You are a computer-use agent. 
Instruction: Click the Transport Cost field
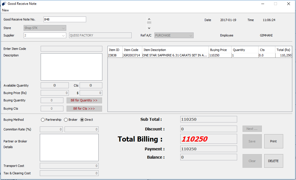[x=69, y=166]
